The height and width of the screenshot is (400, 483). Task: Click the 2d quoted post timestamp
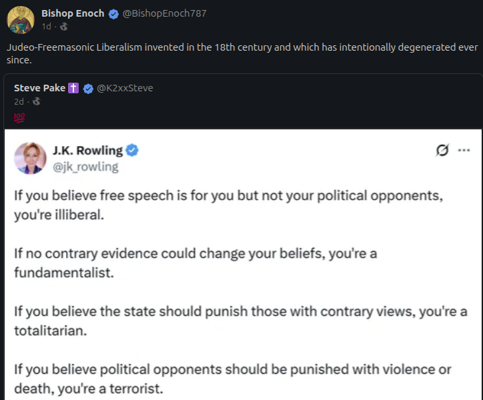point(19,101)
